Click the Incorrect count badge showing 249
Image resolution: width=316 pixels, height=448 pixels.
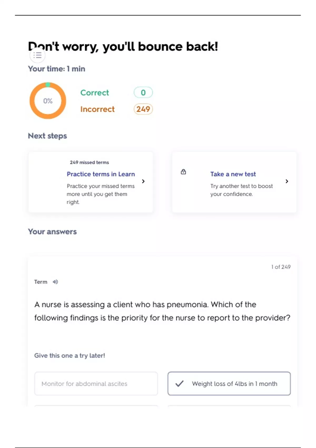click(143, 109)
